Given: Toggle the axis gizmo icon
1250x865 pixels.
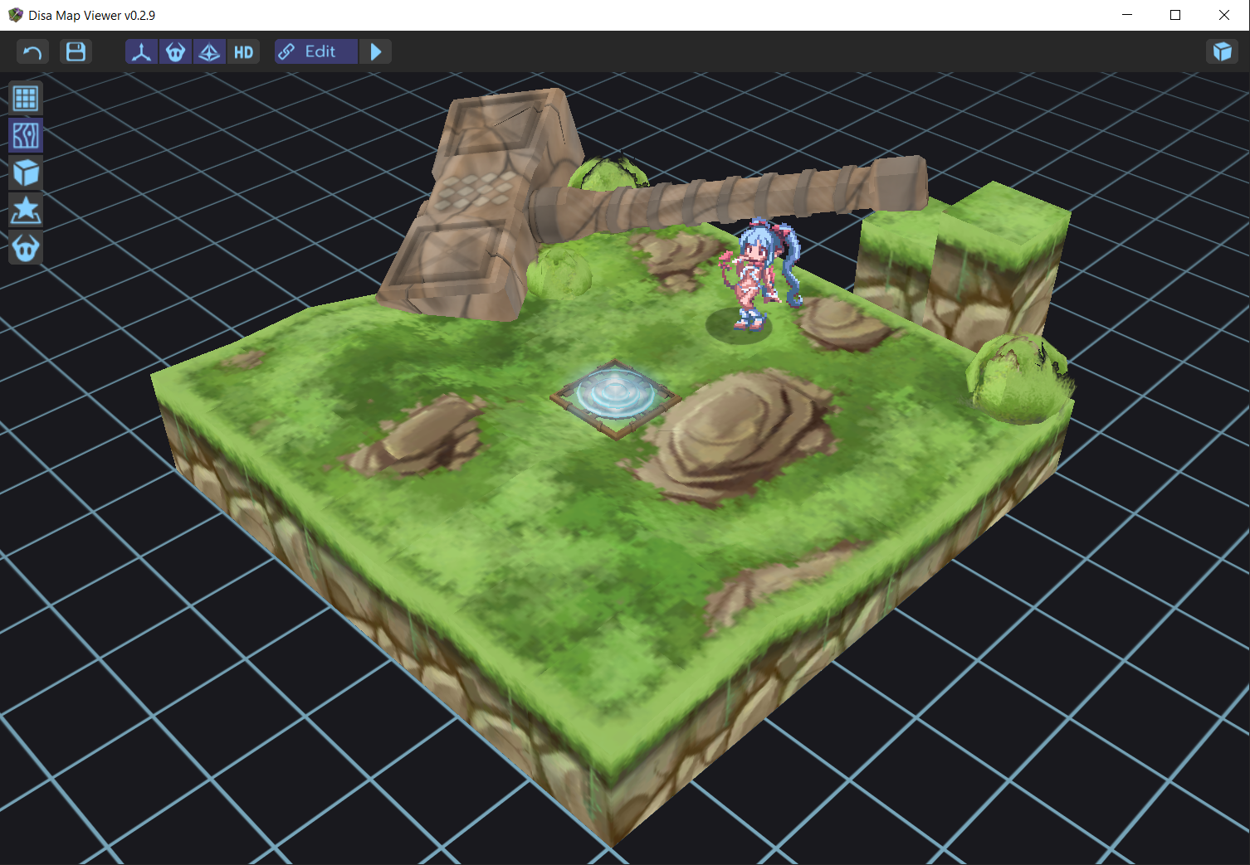Looking at the screenshot, I should point(142,52).
